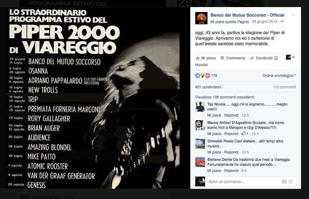Open Stefano Dente's profile picture
This screenshot has width=309, height=199.
click(x=200, y=162)
